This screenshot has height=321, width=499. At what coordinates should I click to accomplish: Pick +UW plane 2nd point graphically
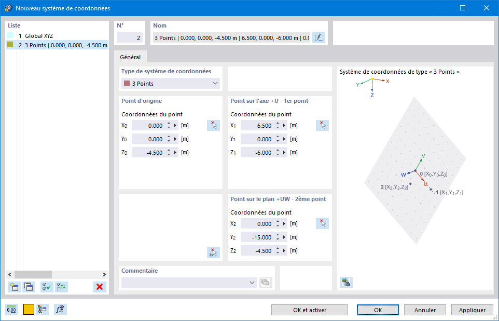coord(322,223)
